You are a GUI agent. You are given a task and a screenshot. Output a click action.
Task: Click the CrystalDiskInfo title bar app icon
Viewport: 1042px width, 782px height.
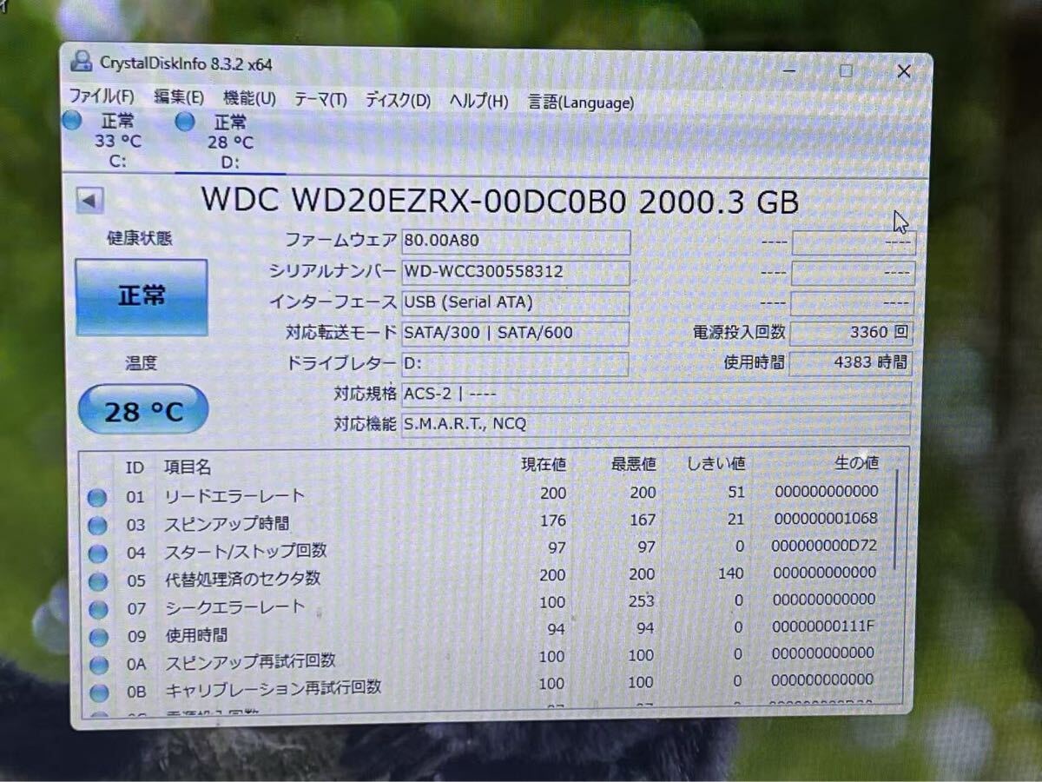coord(82,61)
